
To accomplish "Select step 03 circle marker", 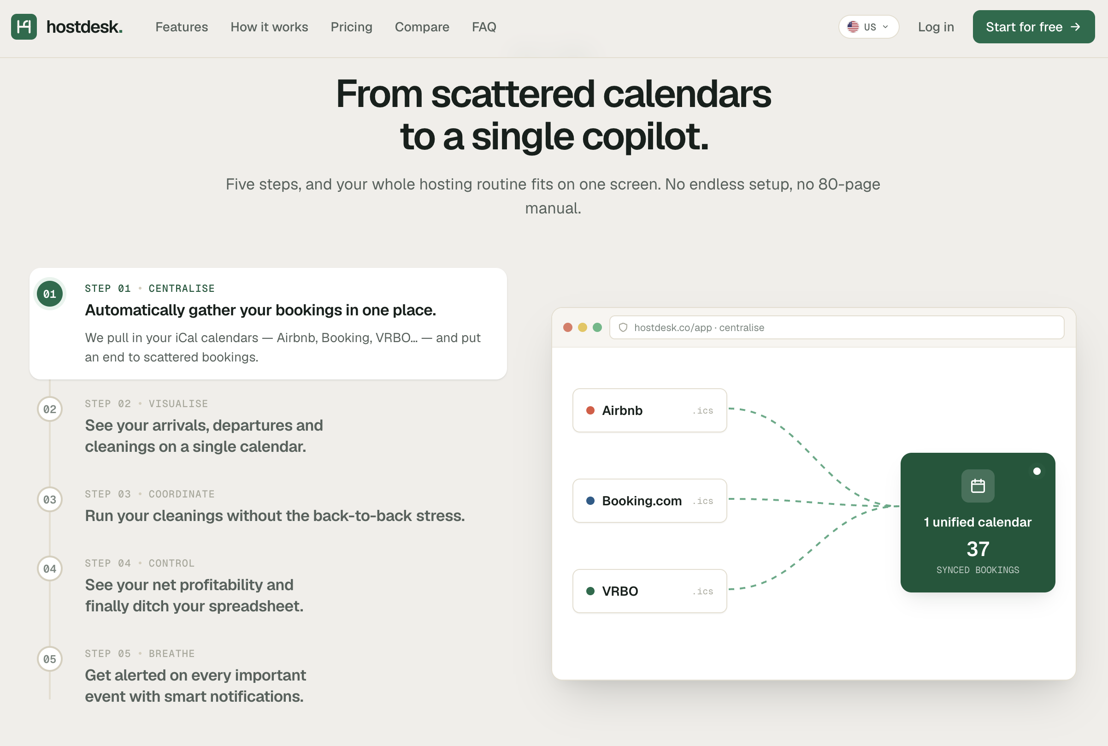I will point(50,499).
